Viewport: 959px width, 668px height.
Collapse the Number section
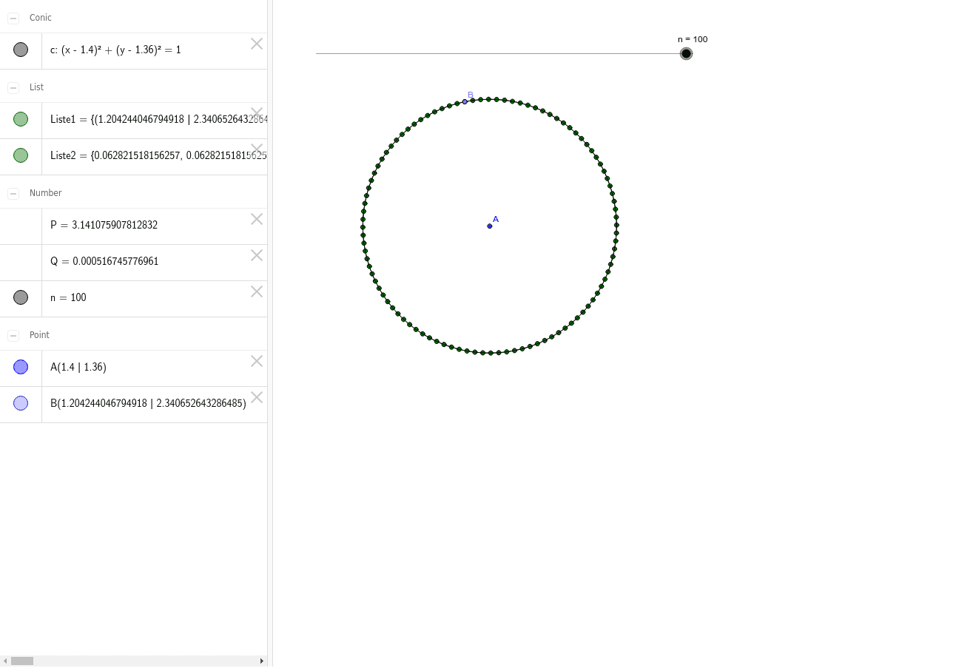pyautogui.click(x=13, y=193)
